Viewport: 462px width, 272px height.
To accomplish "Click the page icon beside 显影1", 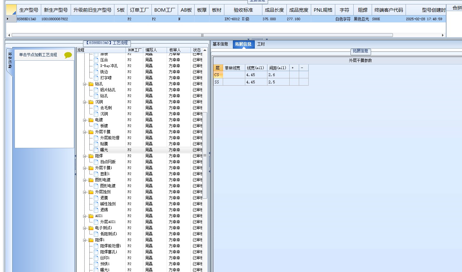I will click(x=96, y=174).
